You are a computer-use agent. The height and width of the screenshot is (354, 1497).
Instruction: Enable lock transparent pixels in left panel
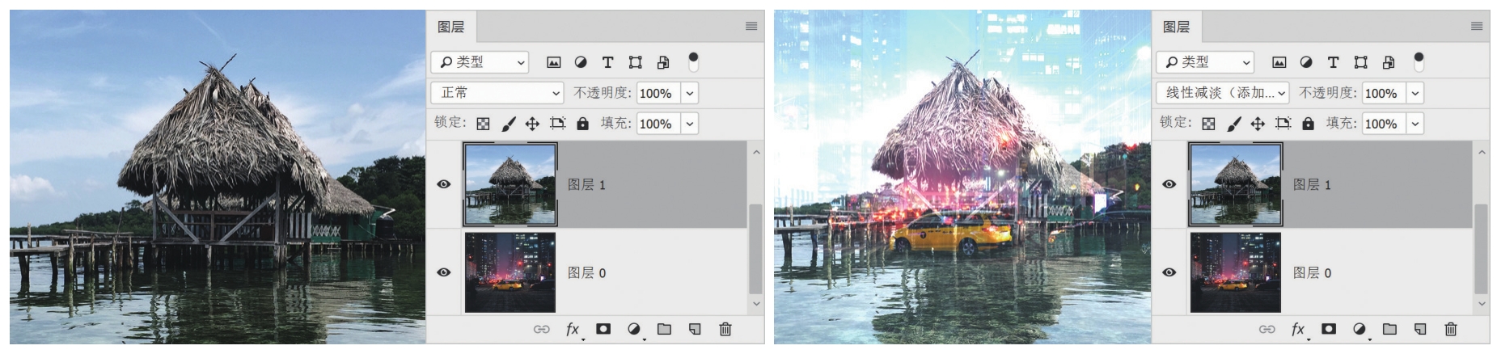pyautogui.click(x=483, y=124)
